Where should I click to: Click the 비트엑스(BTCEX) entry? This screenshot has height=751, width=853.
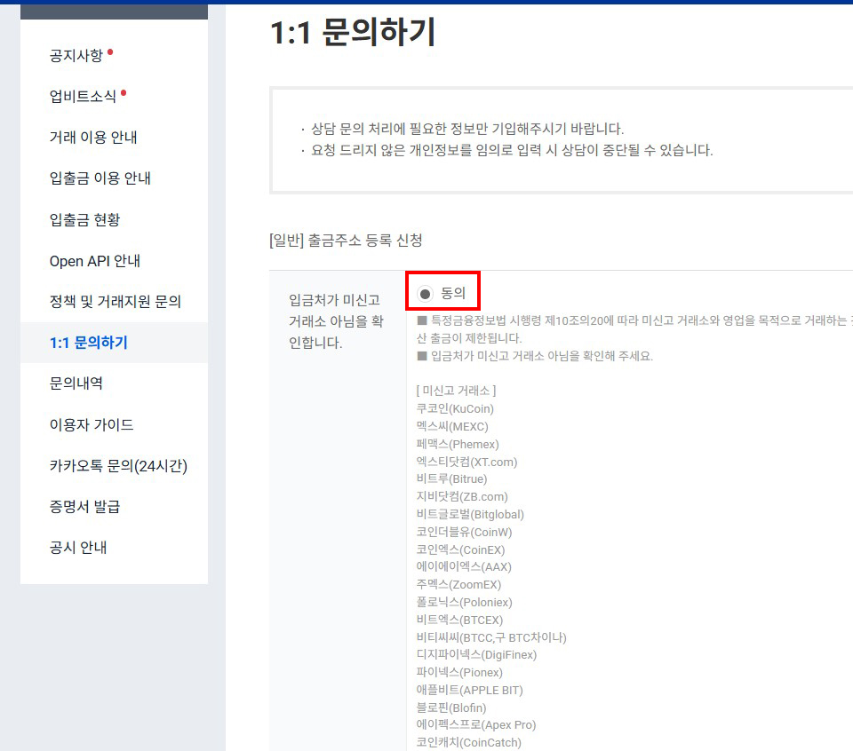[x=459, y=620]
